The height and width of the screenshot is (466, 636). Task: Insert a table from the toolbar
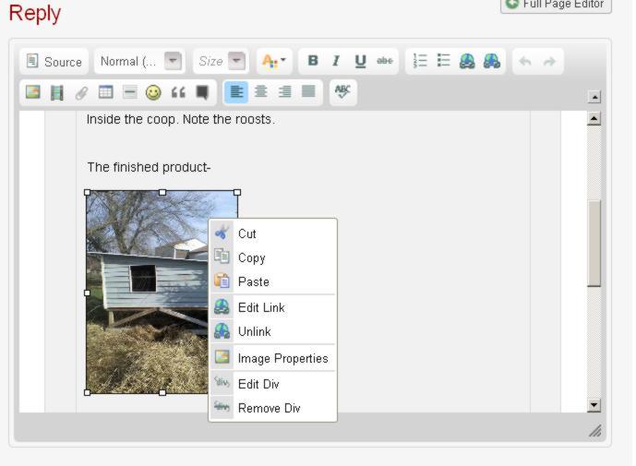(105, 92)
